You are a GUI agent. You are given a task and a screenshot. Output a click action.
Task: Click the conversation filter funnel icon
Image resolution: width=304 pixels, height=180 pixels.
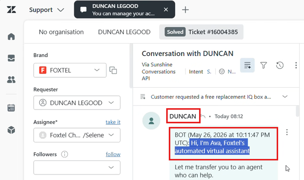(263, 65)
